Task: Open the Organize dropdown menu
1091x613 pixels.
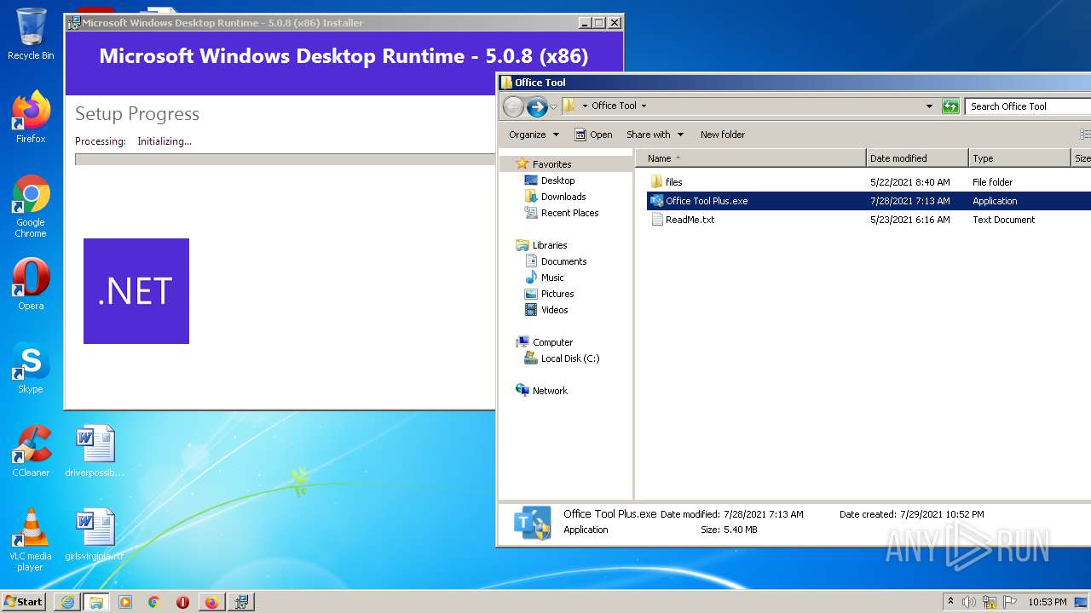Action: 534,135
